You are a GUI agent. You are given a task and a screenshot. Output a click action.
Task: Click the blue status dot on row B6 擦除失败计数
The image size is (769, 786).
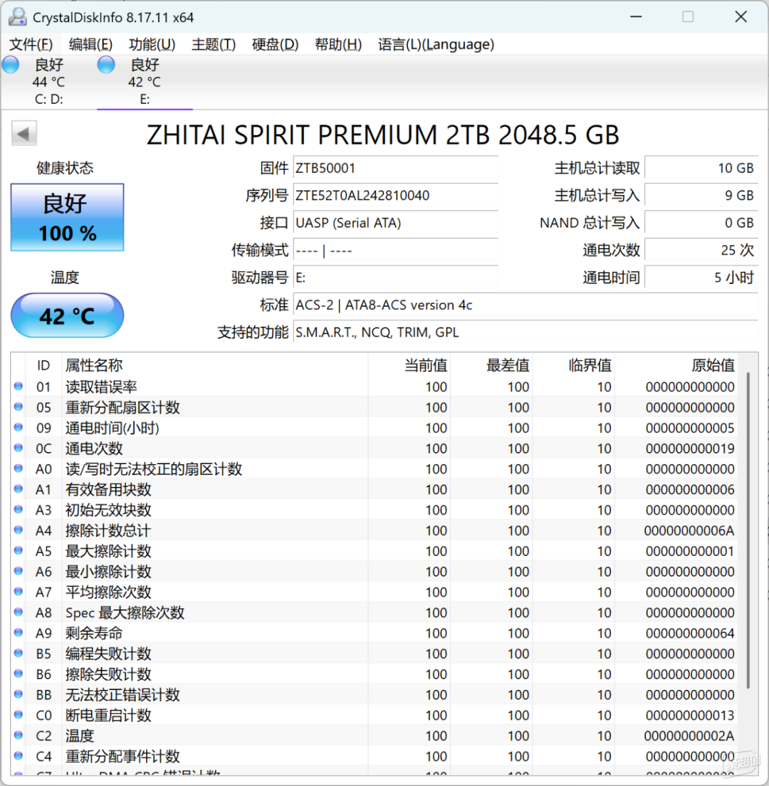point(19,674)
